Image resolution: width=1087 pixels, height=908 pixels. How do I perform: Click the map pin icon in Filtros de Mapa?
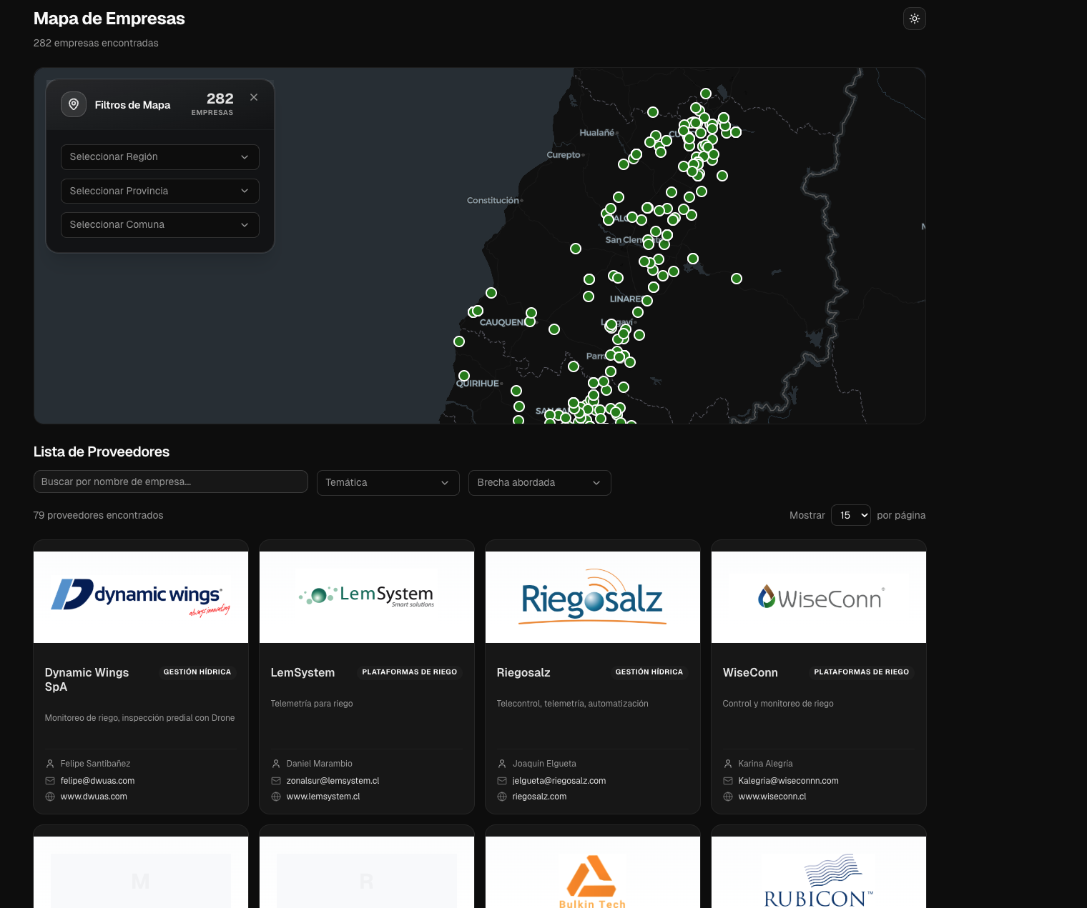coord(74,104)
